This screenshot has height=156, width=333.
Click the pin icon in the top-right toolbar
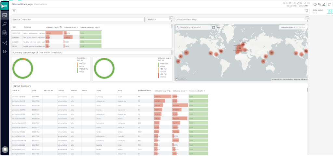(330, 4)
